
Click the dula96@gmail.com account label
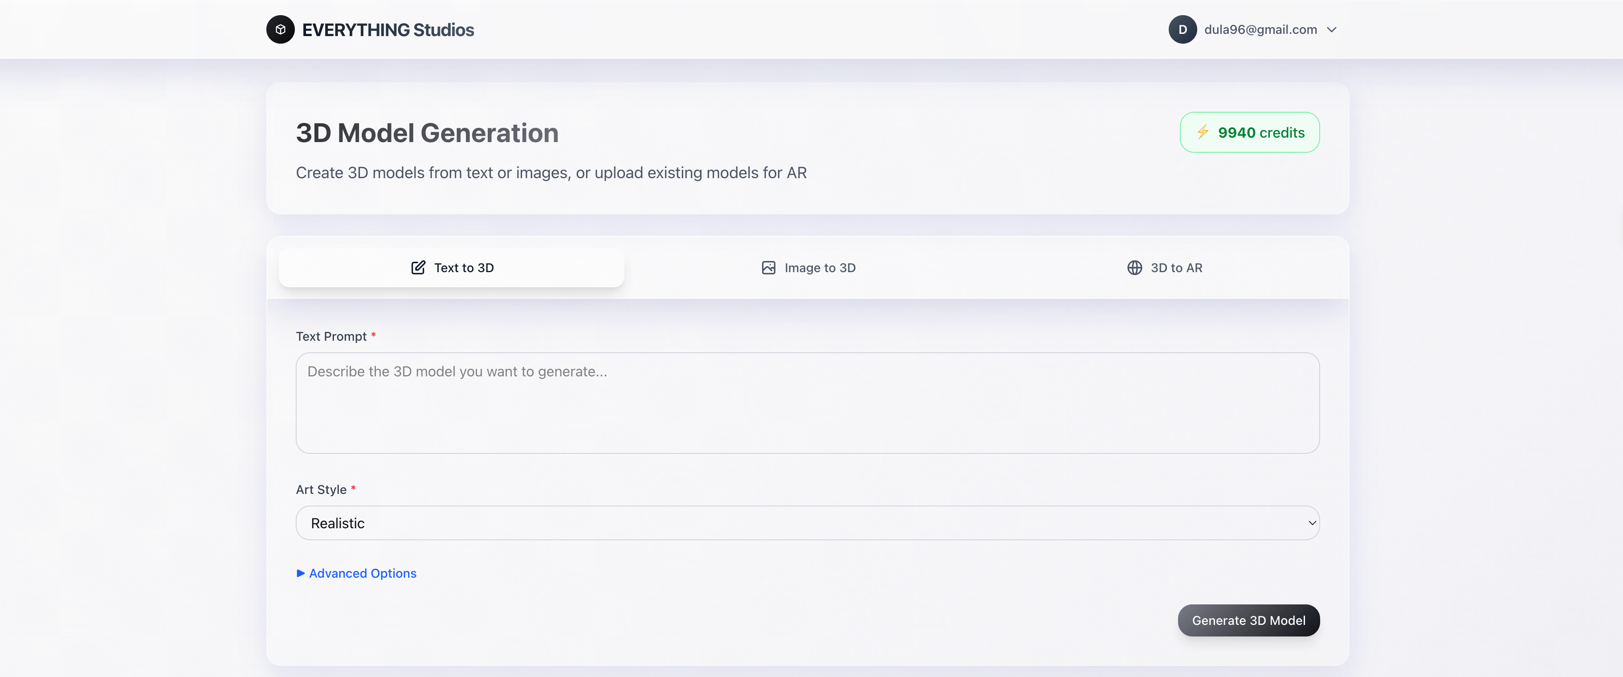[1260, 29]
